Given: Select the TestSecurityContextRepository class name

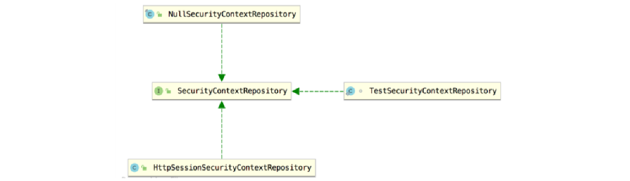Looking at the screenshot, I should tap(433, 90).
